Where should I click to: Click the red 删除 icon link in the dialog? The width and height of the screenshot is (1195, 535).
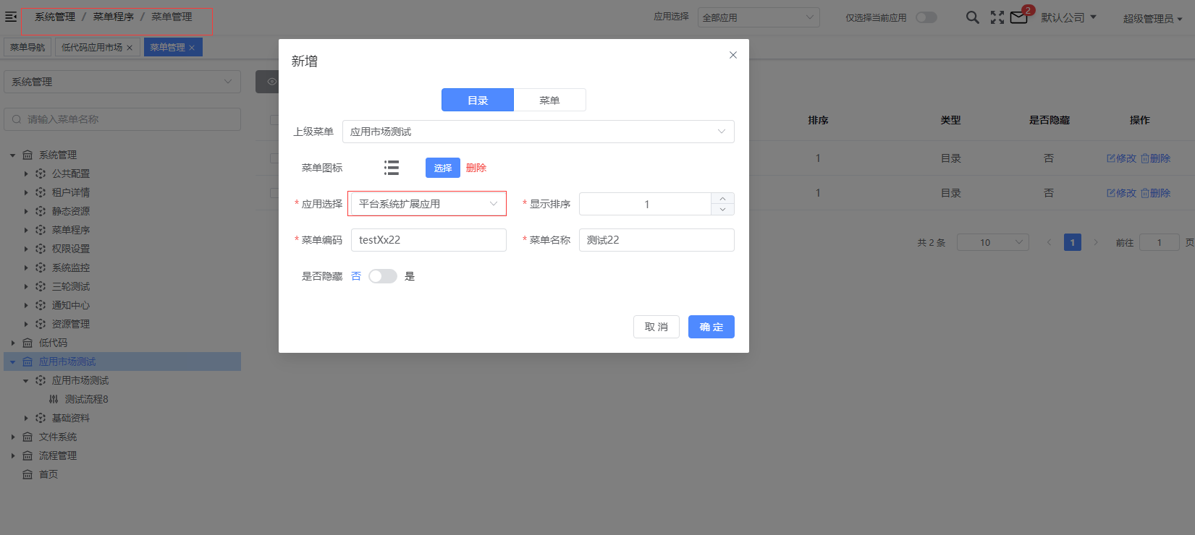(x=476, y=168)
